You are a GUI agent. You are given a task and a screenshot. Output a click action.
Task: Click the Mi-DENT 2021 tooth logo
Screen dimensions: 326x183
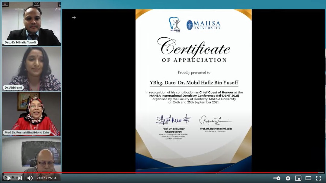pos(175,25)
